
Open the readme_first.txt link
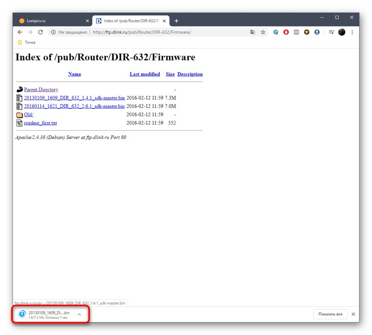[x=40, y=123]
